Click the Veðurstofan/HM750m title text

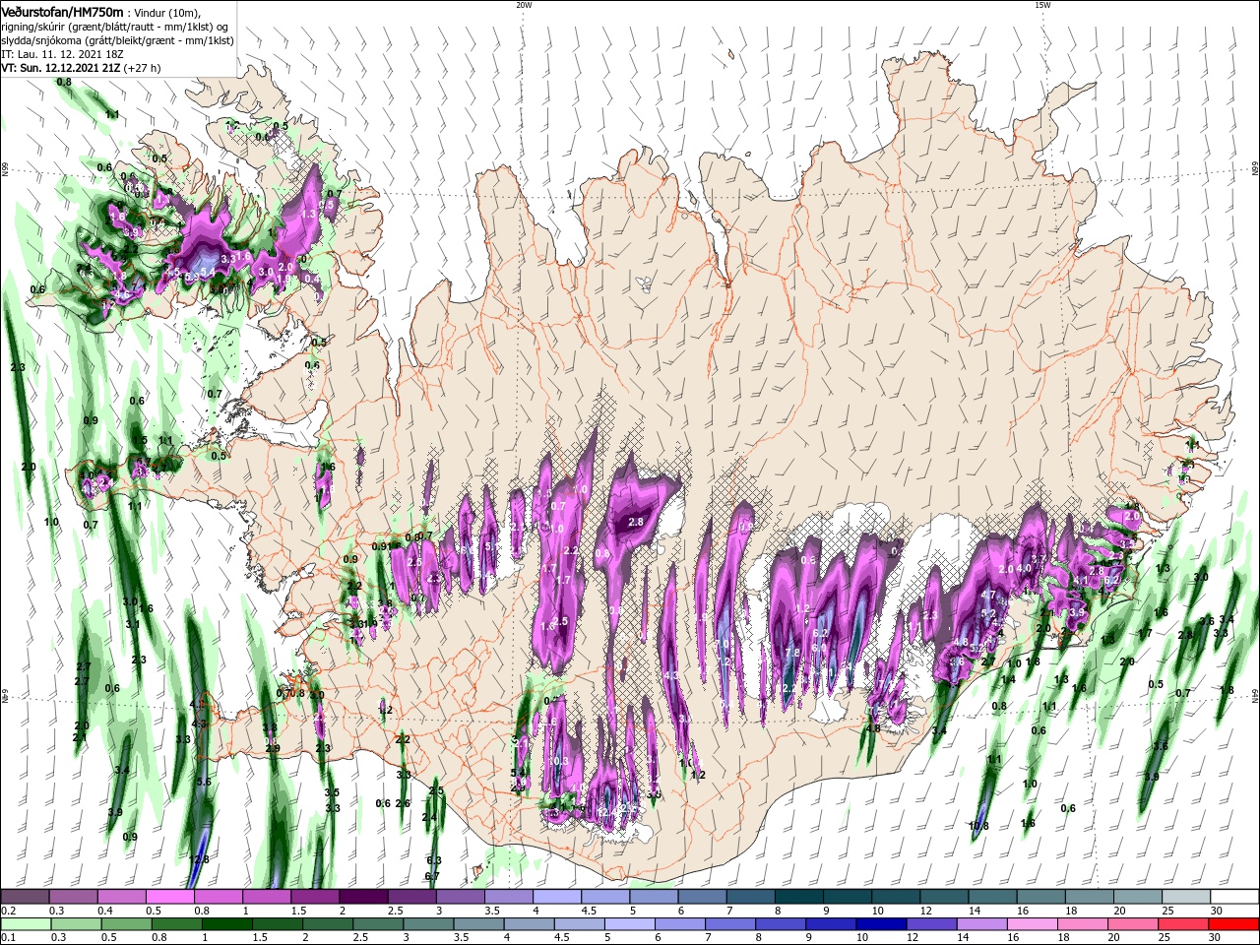tap(63, 12)
